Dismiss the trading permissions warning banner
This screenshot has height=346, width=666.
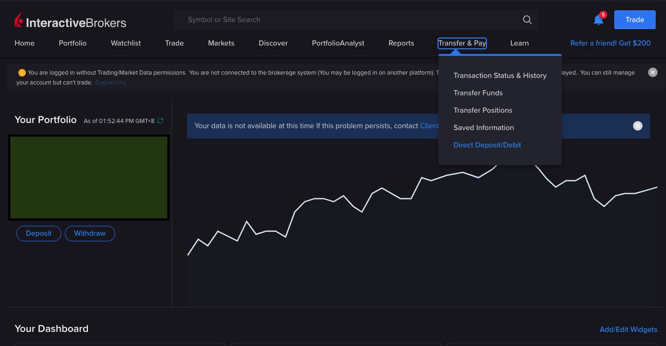click(x=652, y=72)
